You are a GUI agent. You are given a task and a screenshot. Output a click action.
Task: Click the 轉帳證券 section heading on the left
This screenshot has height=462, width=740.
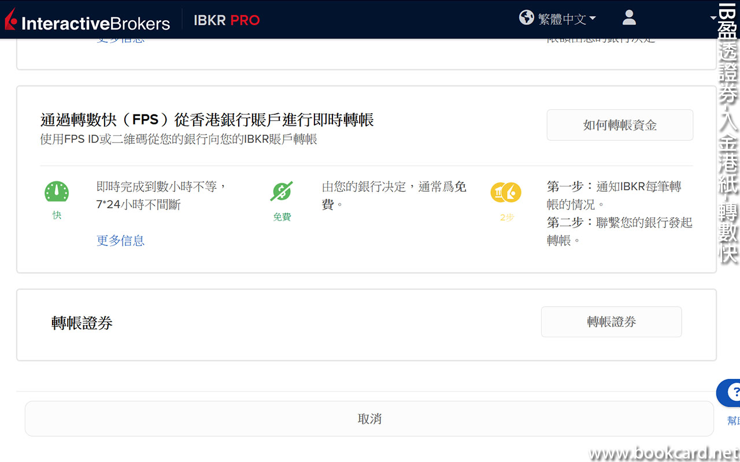point(82,323)
